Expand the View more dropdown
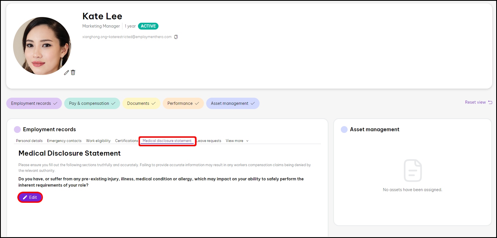This screenshot has height=238, width=497. (x=237, y=141)
